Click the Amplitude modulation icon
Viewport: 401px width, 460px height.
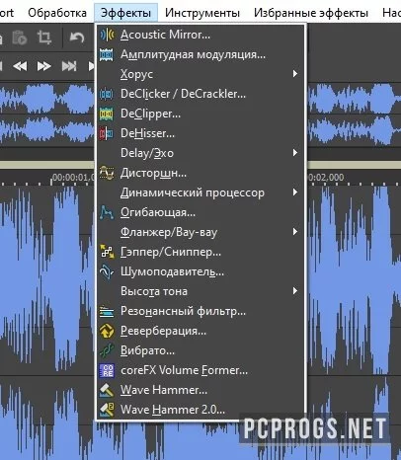click(x=107, y=54)
